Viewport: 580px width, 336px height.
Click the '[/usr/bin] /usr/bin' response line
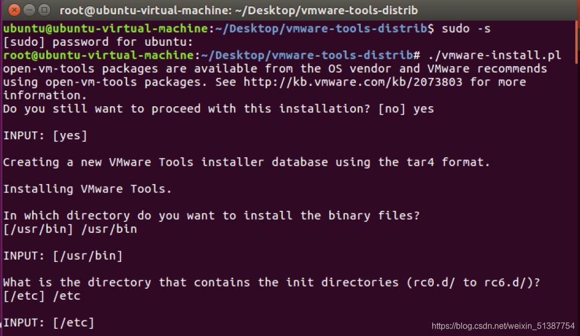tap(70, 229)
